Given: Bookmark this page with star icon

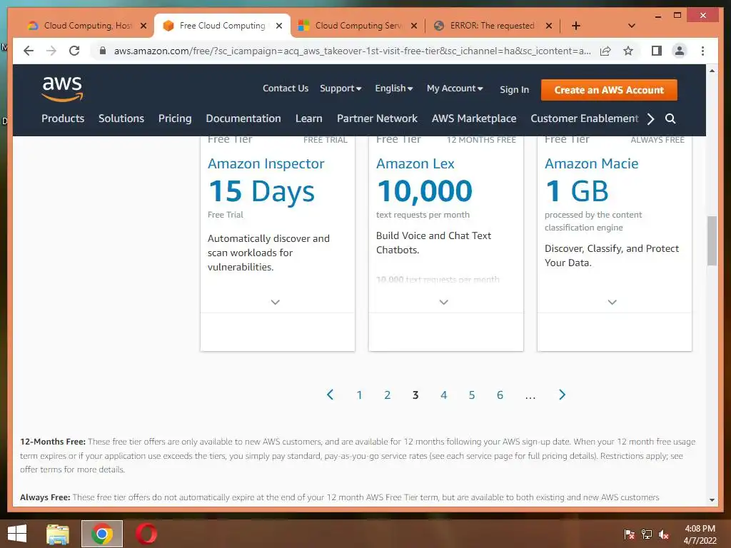Looking at the screenshot, I should coord(628,51).
